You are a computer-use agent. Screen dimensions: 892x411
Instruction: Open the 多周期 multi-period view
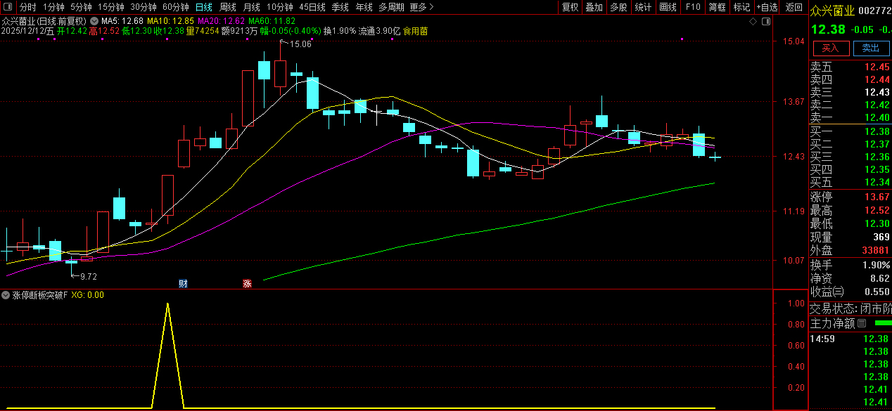click(391, 7)
